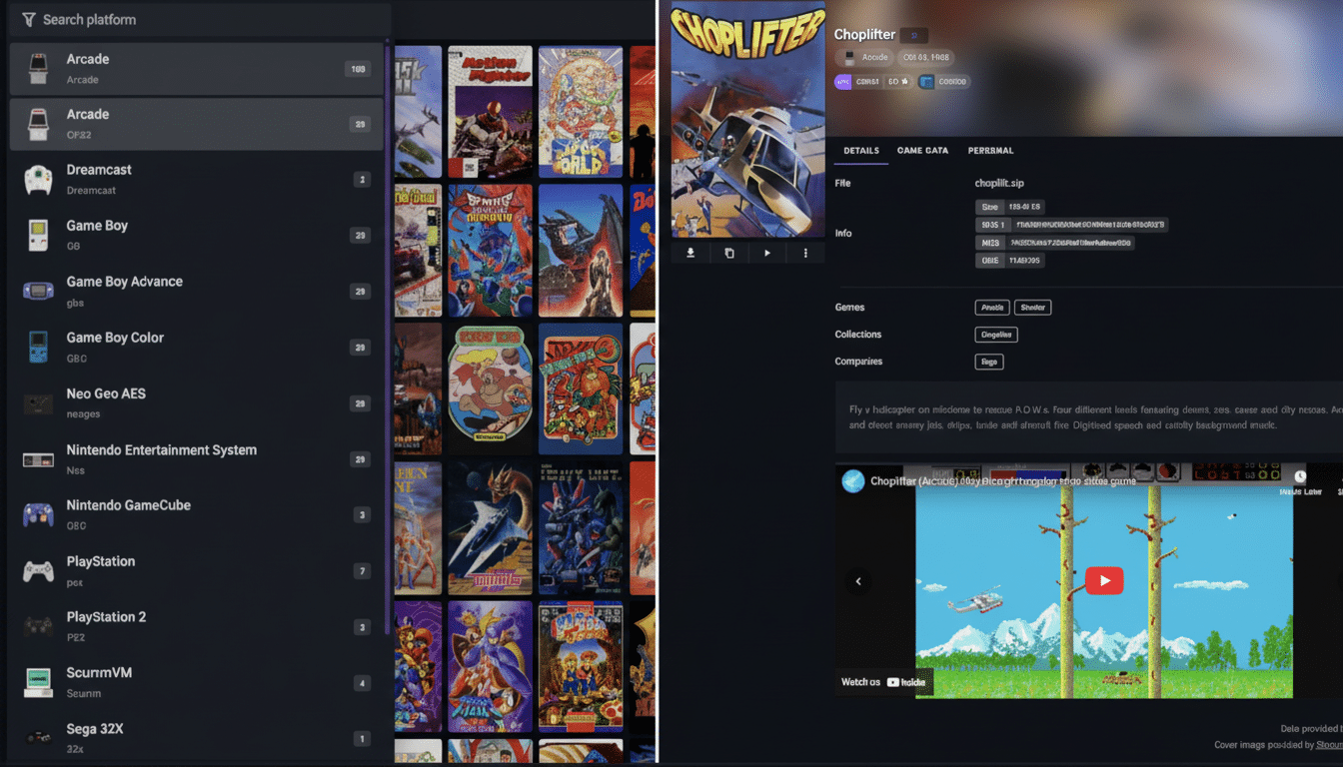Save the video to Watch Later
This screenshot has width=1343, height=767.
[1301, 476]
